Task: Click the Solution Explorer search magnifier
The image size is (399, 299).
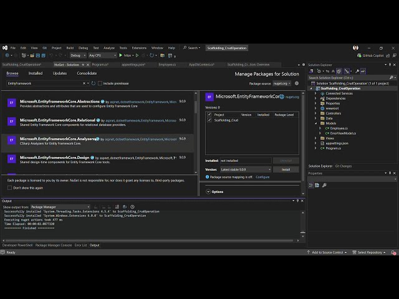Action: pyautogui.click(x=391, y=77)
